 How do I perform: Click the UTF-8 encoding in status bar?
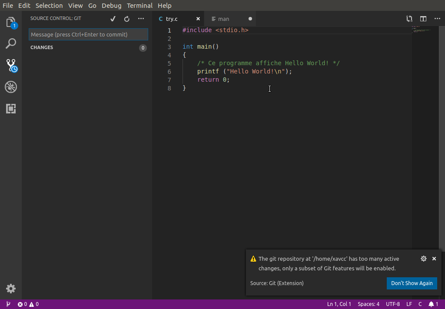tap(392, 304)
